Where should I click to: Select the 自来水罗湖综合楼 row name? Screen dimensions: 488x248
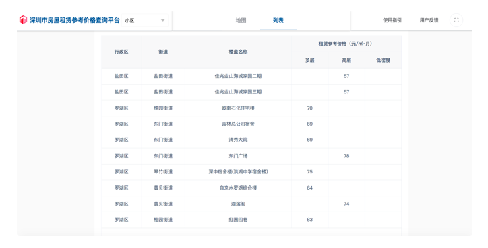coord(238,188)
